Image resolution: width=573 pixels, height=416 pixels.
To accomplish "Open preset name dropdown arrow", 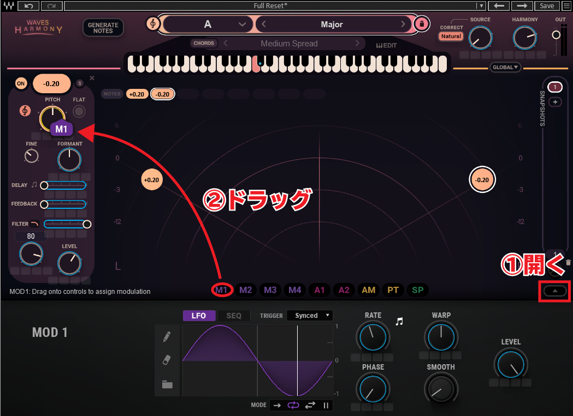I will tap(481, 6).
